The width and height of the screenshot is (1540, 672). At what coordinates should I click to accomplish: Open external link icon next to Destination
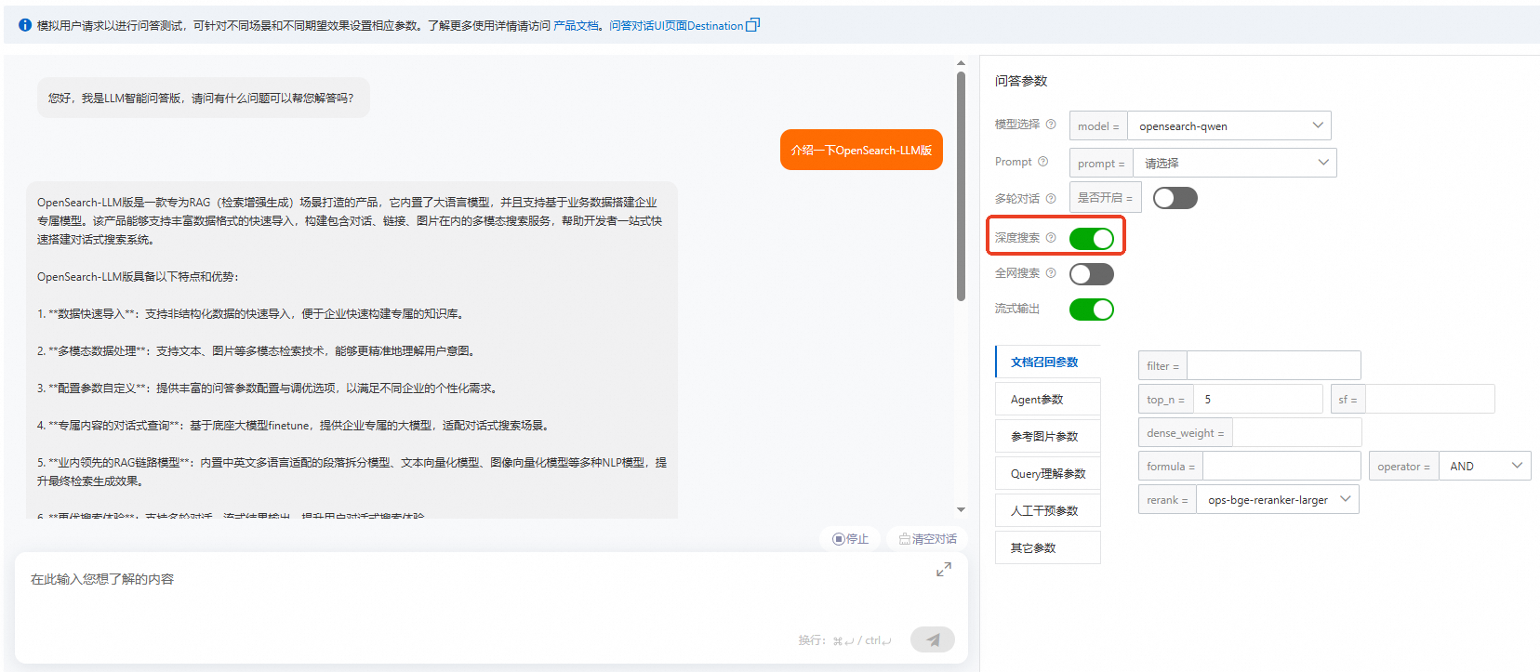pos(753,25)
